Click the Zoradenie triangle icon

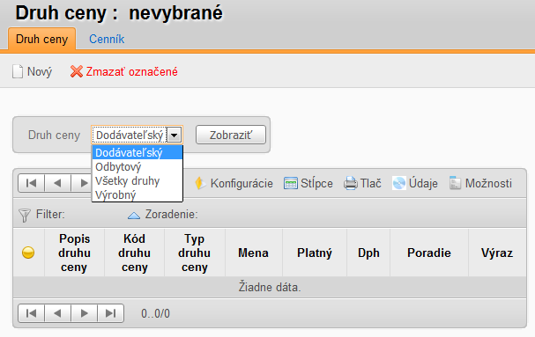[x=134, y=216]
